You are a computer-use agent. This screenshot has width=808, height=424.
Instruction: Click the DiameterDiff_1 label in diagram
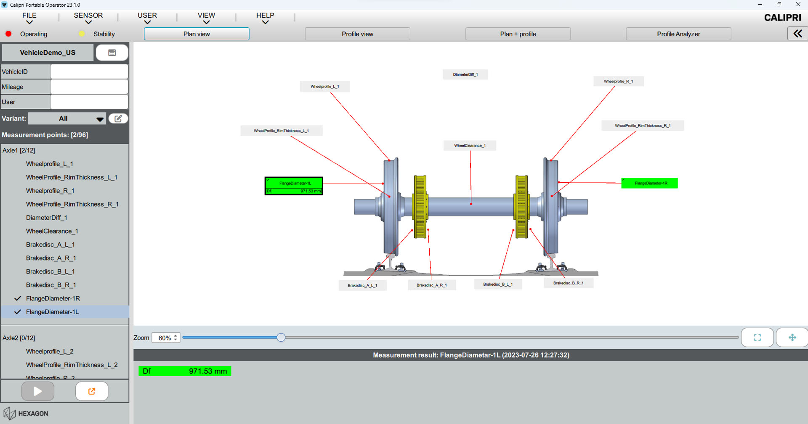[x=465, y=74]
